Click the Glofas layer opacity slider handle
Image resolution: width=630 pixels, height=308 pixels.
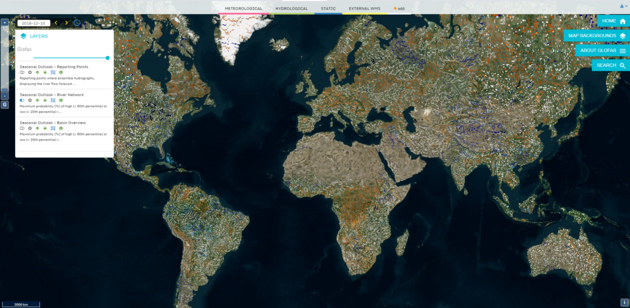(107, 58)
